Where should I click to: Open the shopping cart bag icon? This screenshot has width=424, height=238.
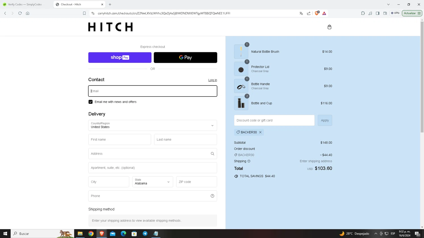tap(329, 27)
